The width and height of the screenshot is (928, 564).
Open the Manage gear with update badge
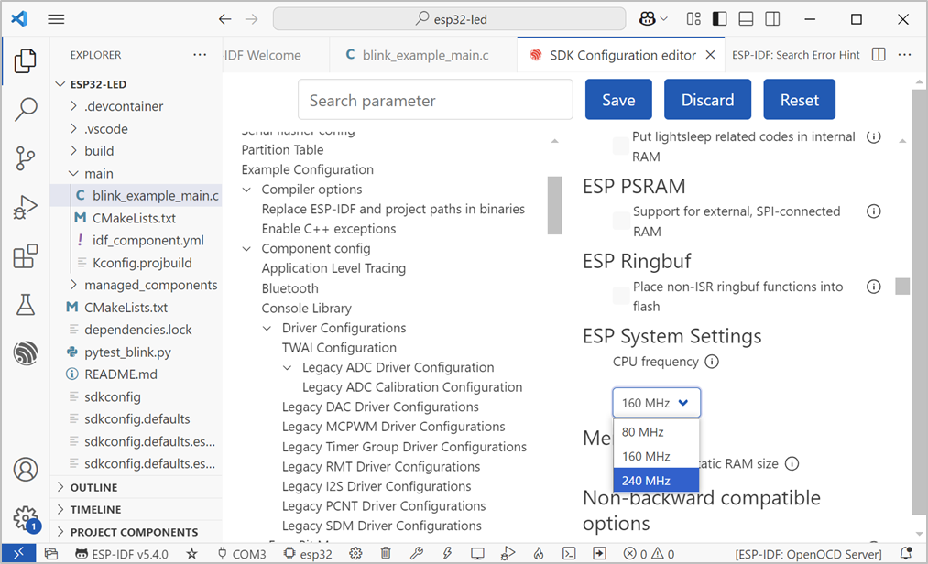click(26, 518)
